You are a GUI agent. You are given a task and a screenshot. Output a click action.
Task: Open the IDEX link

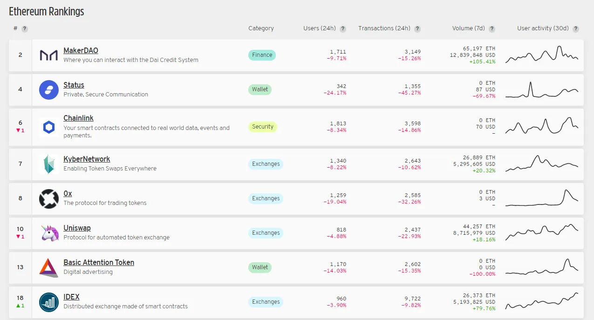pyautogui.click(x=71, y=297)
